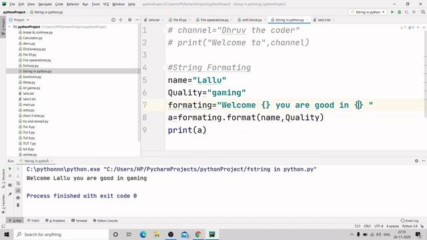Open the VCS menu

tap(106, 4)
